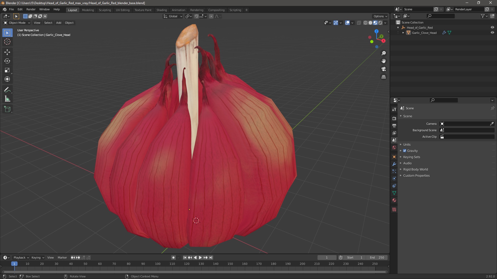Viewport: 497px width, 279px height.
Task: Select the Add Cube tool
Action: click(x=7, y=109)
